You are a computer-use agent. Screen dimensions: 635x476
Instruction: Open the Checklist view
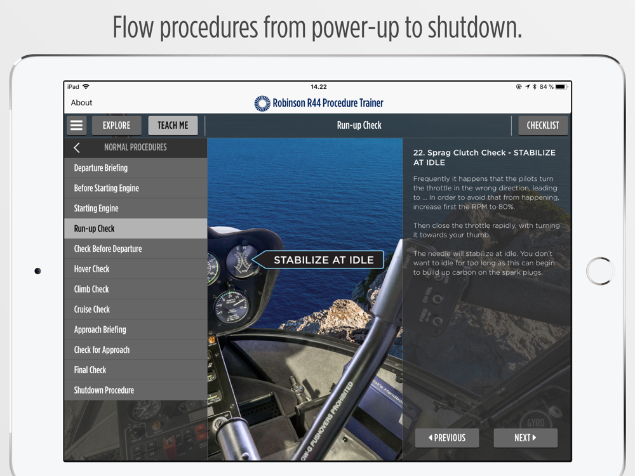[543, 126]
